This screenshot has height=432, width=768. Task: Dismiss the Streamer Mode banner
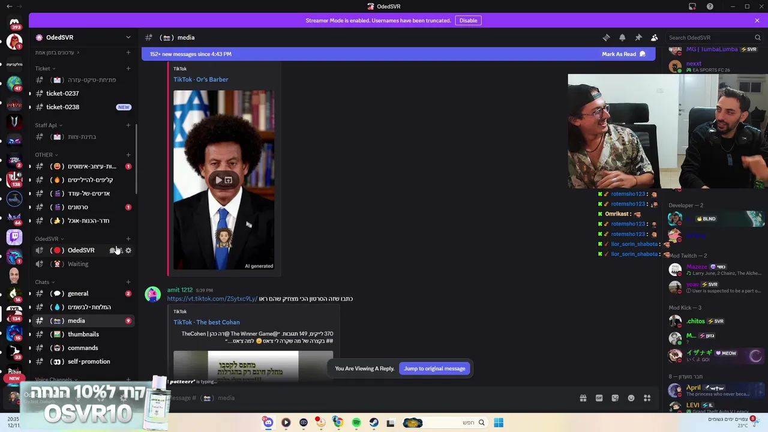(757, 20)
